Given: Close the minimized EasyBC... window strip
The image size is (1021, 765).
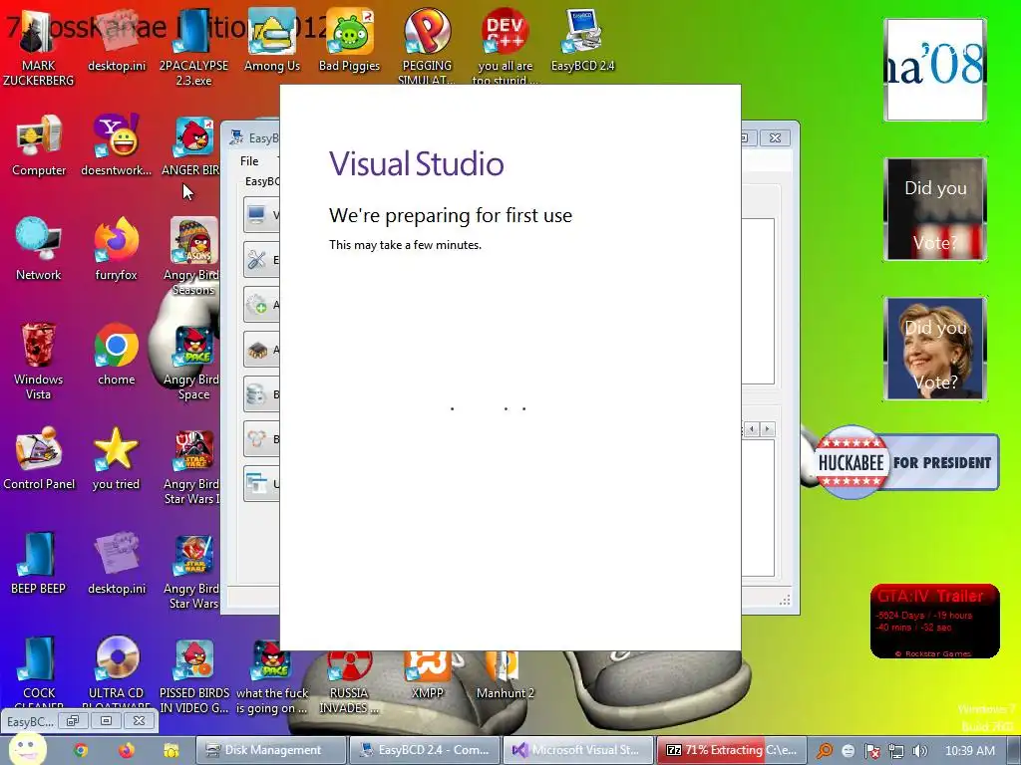Looking at the screenshot, I should [139, 721].
